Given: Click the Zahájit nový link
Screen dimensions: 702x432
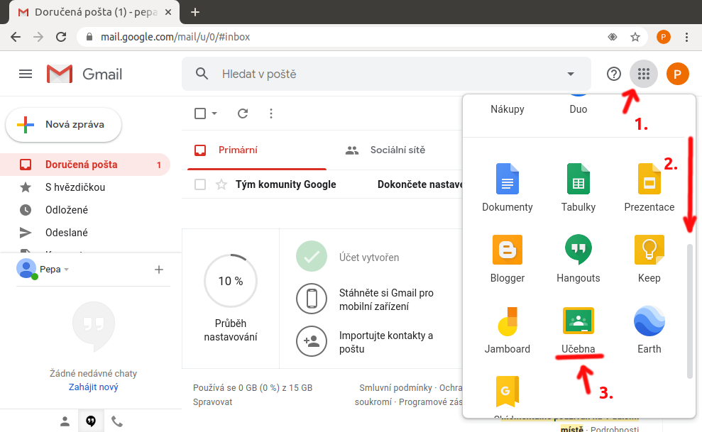Looking at the screenshot, I should point(94,387).
